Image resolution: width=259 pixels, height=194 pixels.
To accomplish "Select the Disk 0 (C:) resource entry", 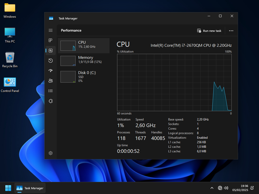I will [84, 77].
